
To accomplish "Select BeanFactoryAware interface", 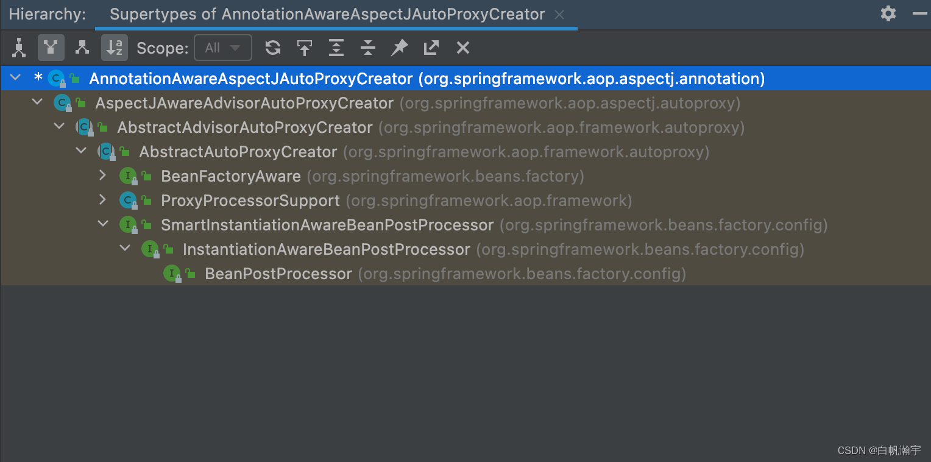I will point(231,176).
